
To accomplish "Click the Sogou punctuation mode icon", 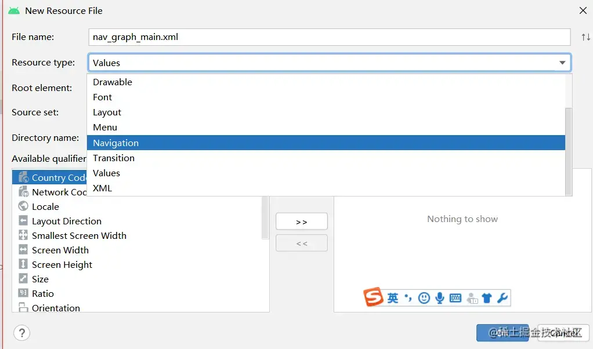I will click(408, 298).
